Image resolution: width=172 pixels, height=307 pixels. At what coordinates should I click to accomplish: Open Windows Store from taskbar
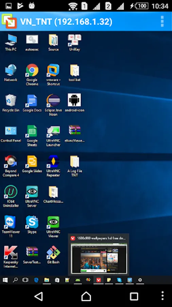(x=57, y=280)
